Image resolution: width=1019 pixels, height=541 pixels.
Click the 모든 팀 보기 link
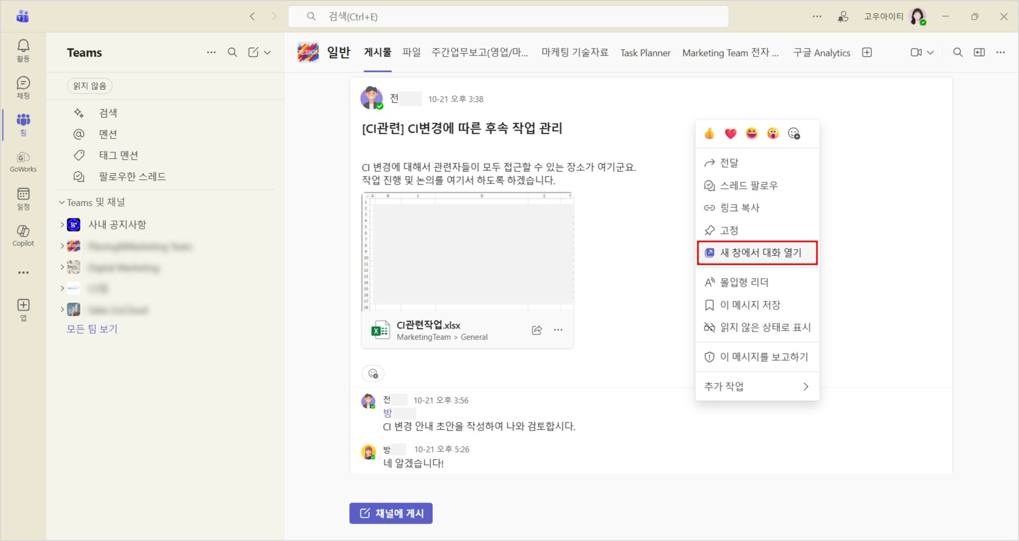[x=92, y=329]
